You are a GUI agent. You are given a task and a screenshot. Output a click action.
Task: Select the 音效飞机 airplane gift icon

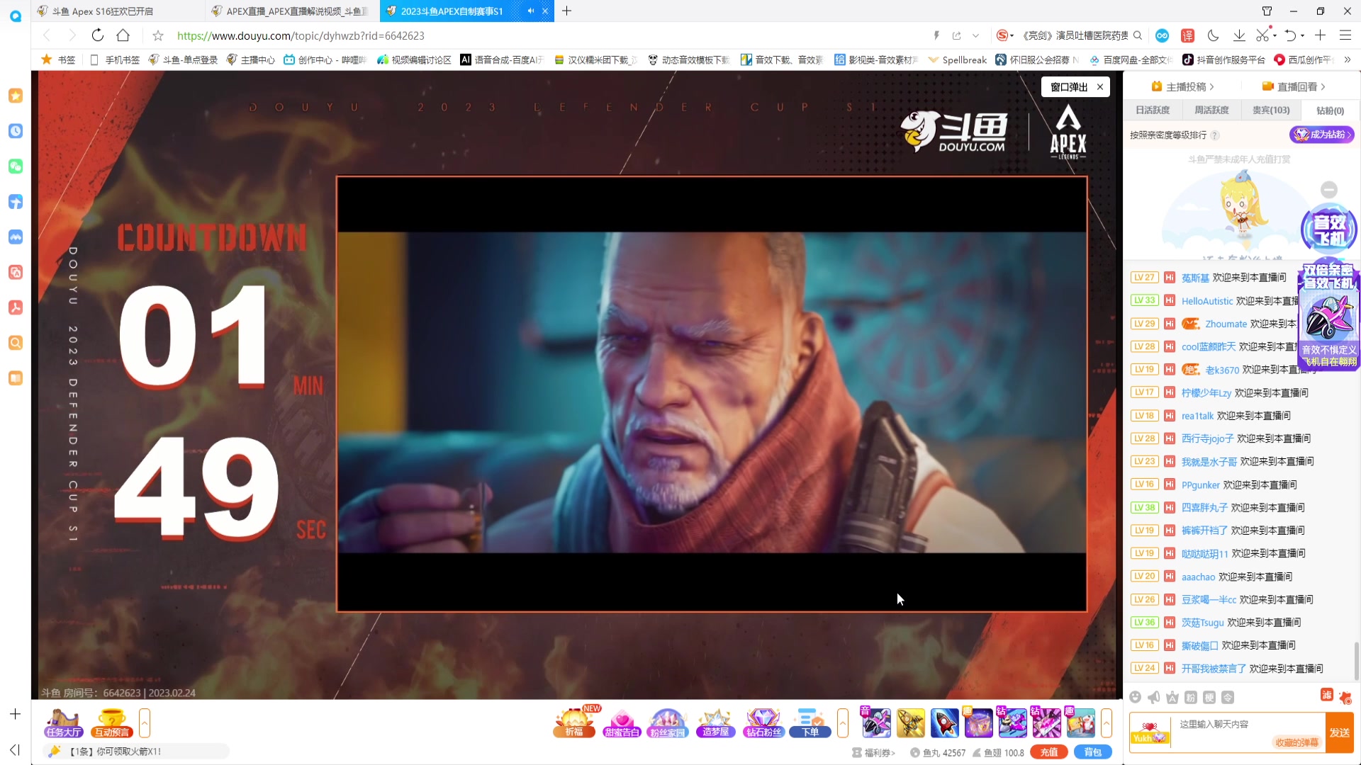point(876,722)
